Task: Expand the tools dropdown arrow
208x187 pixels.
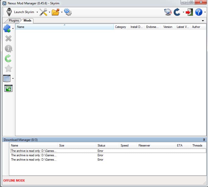Action: [x=49, y=12]
